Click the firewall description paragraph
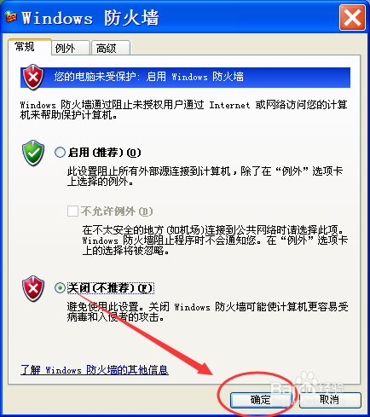This screenshot has width=370, height=417. (x=183, y=110)
